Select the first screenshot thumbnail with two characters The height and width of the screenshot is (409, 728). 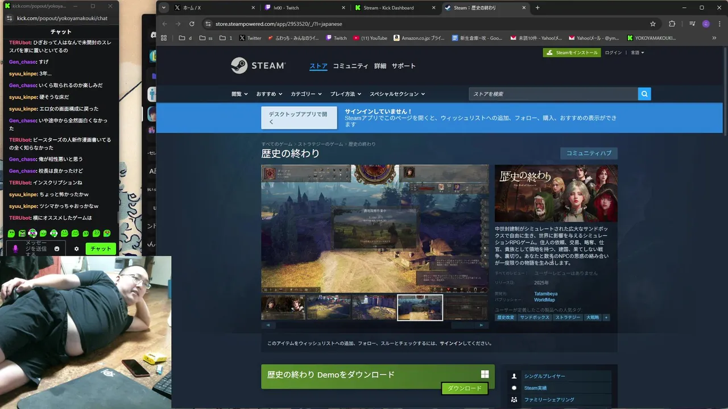point(283,307)
